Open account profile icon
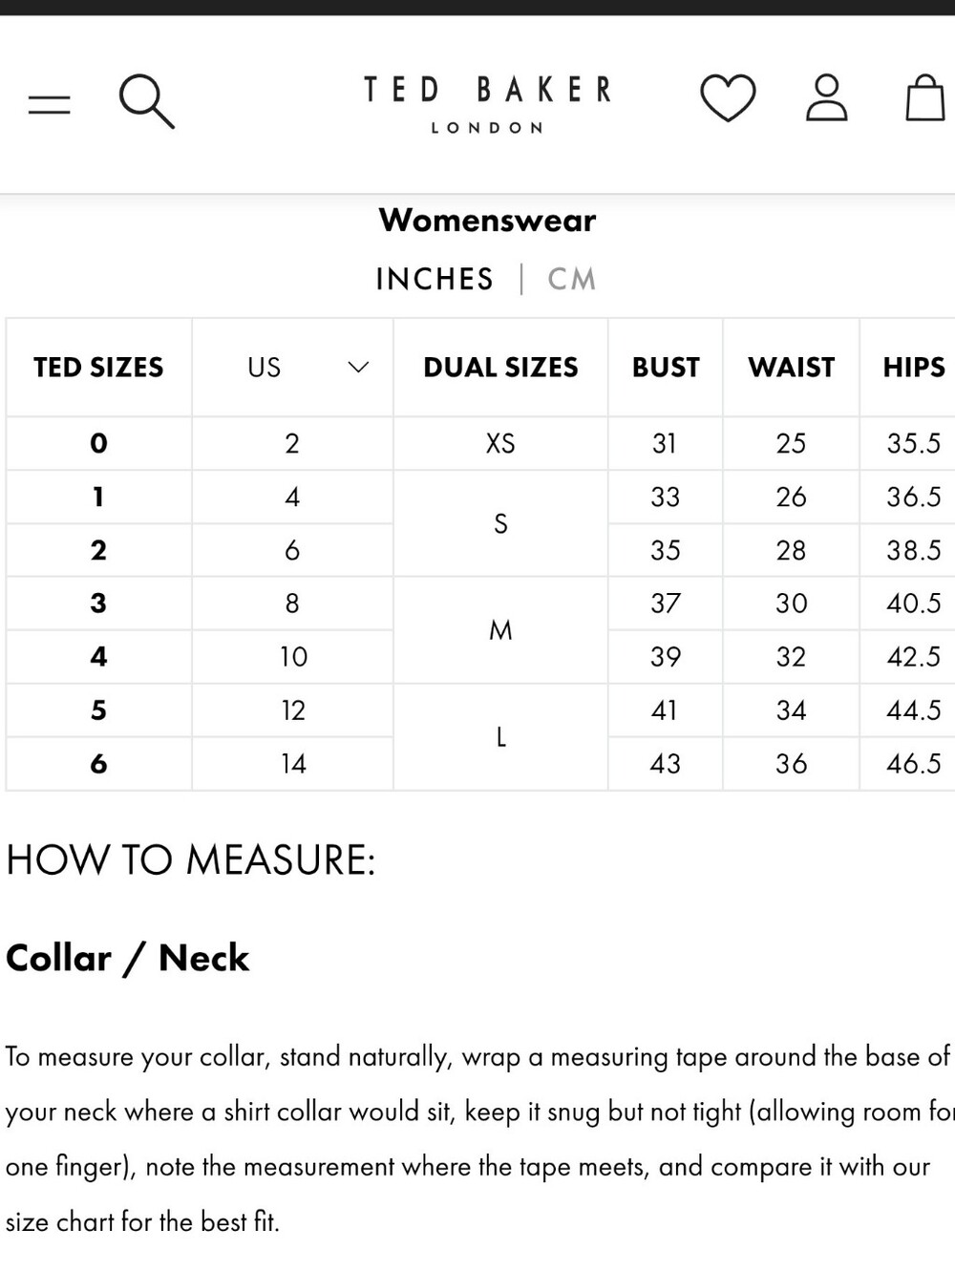 (827, 97)
